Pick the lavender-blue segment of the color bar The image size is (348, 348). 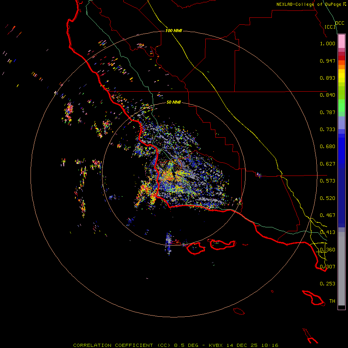pos(341,123)
